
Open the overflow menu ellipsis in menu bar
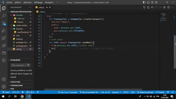pos(57,2)
